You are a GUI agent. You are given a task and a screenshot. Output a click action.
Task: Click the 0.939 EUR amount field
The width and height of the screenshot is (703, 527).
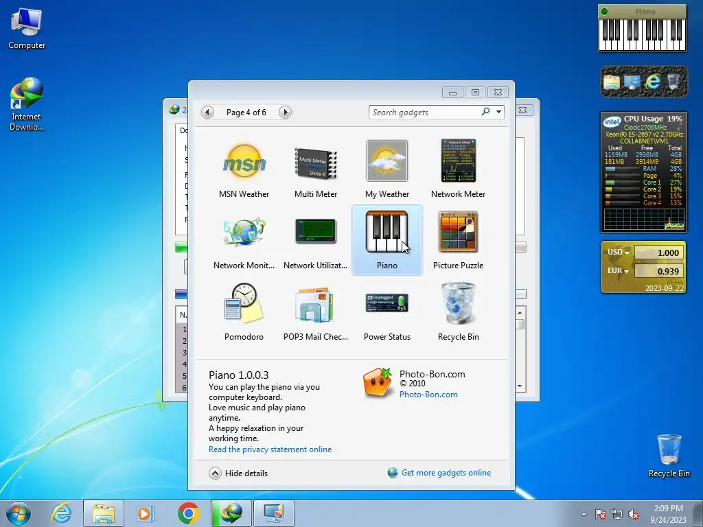point(658,271)
